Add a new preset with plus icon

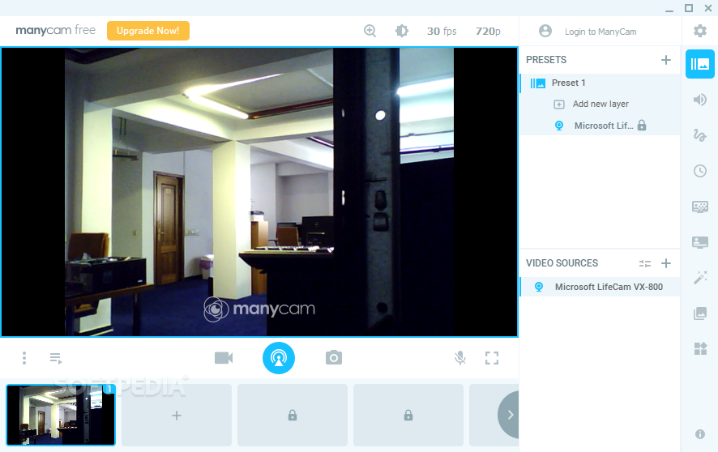pyautogui.click(x=666, y=60)
